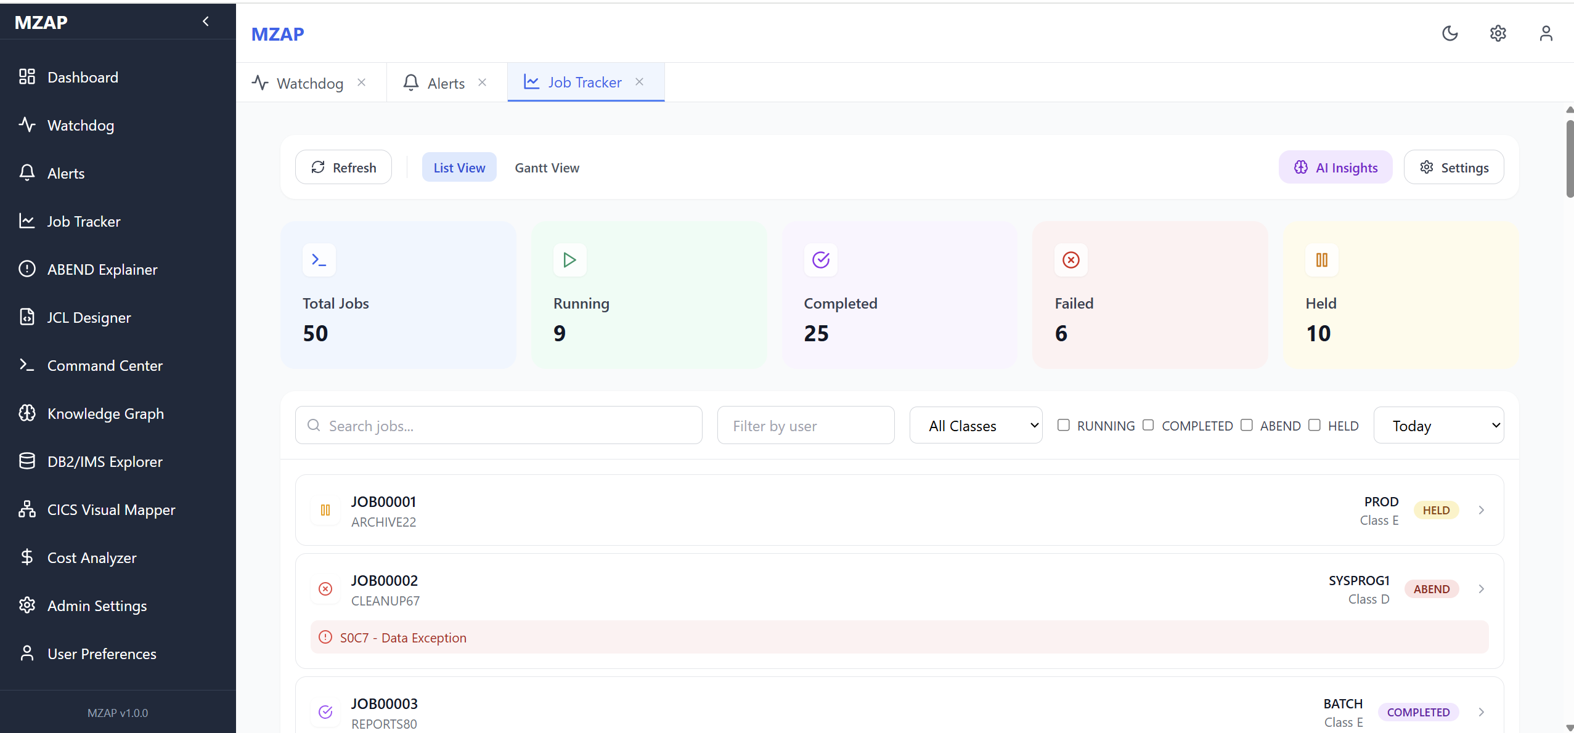
Task: Go to Cost Analyzer in the sidebar
Action: point(92,558)
